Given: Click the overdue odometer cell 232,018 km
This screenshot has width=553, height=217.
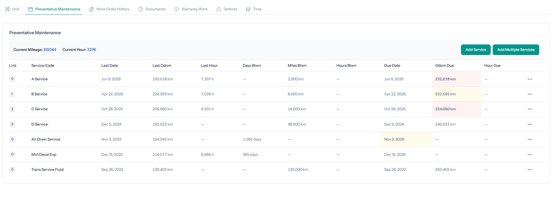Looking at the screenshot, I should click(x=456, y=79).
